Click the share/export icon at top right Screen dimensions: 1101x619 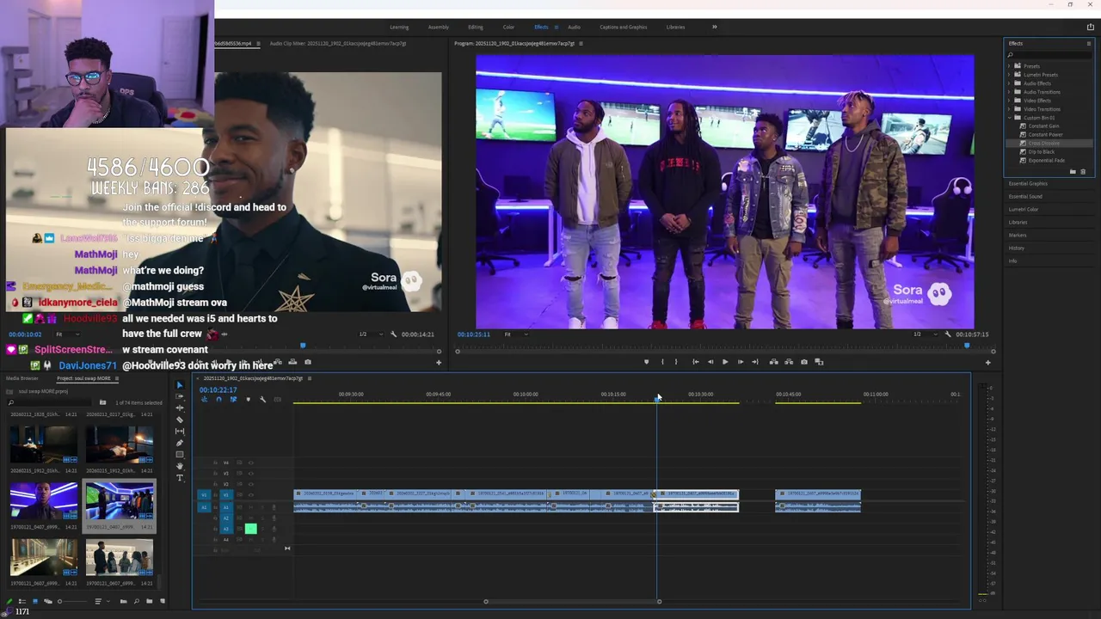pos(1091,27)
